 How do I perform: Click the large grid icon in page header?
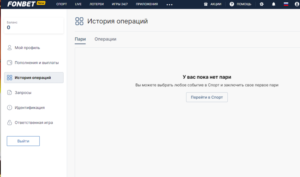(79, 21)
